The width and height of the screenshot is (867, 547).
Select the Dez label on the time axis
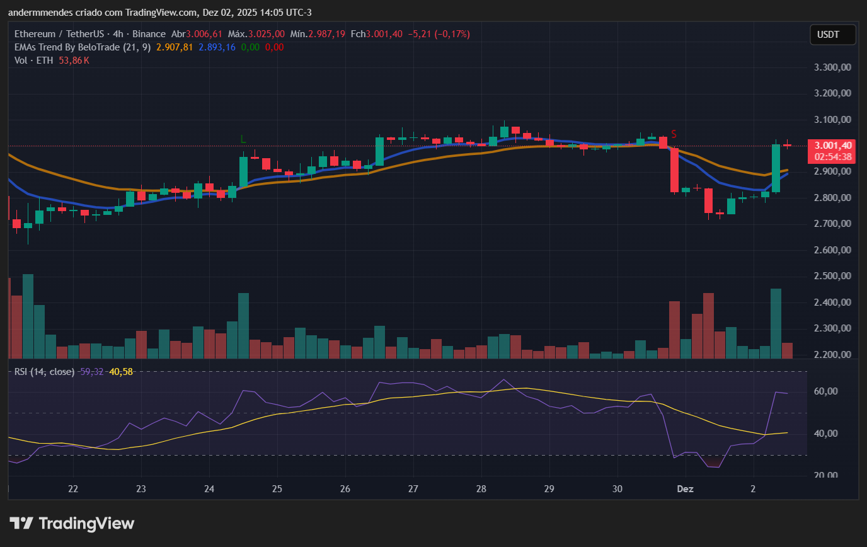click(x=685, y=489)
